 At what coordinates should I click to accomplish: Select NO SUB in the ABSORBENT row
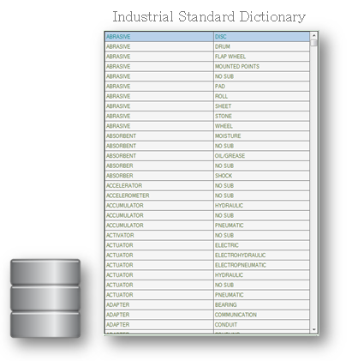[261, 146]
